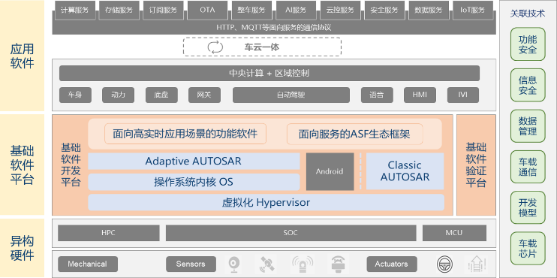Click the 基础软件开发平台 label

[x=71, y=165]
